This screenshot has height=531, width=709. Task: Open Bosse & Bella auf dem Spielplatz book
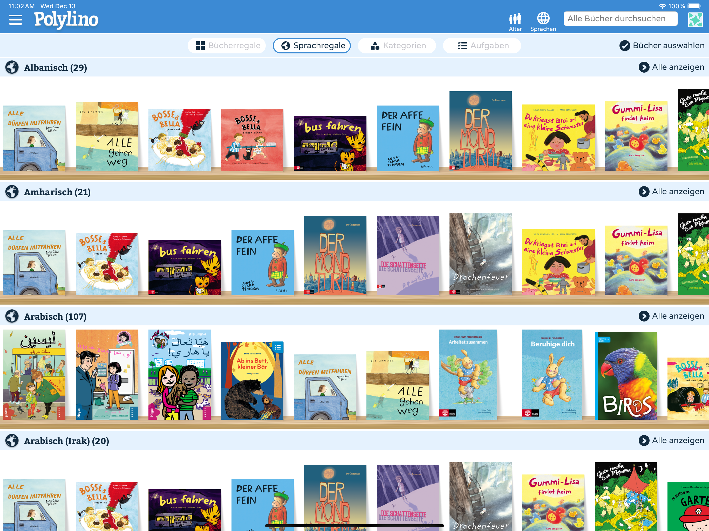click(688, 389)
